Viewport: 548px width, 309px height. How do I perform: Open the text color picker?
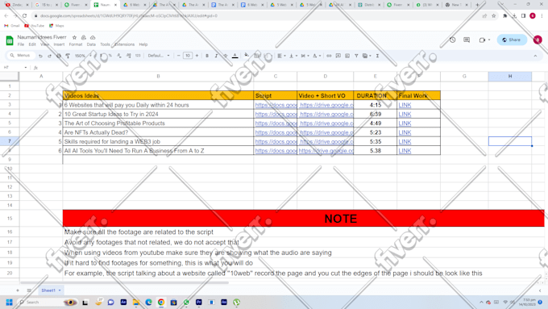235,56
